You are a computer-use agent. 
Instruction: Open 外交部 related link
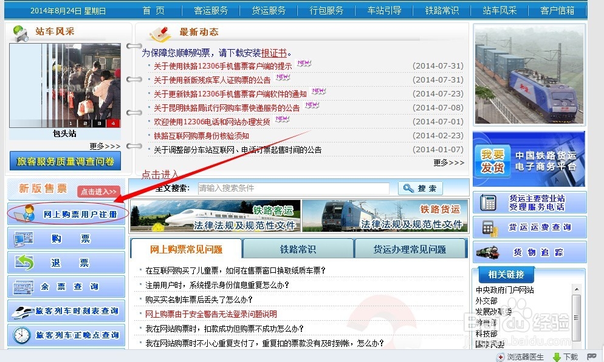coord(487,301)
